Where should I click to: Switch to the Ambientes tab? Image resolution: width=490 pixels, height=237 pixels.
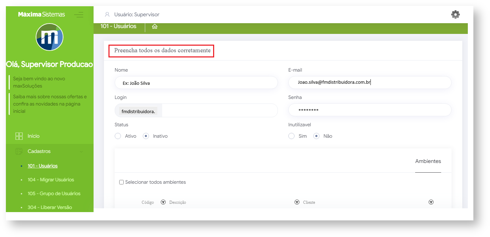click(428, 161)
